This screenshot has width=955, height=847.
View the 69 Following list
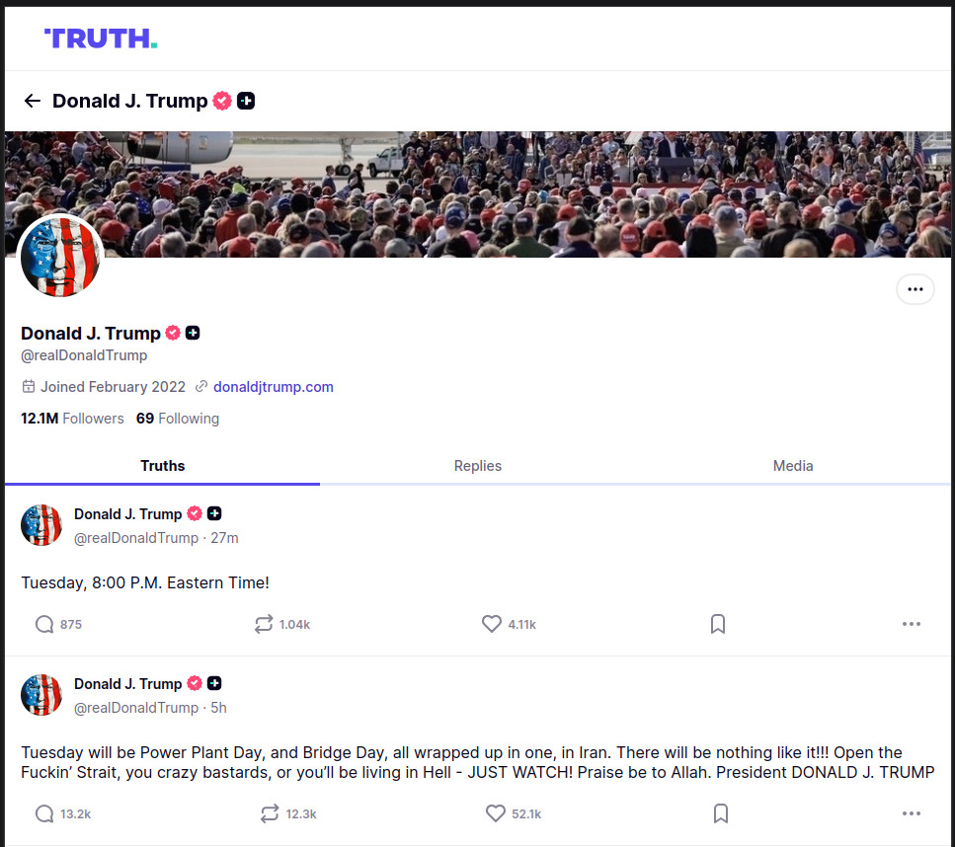tap(177, 419)
